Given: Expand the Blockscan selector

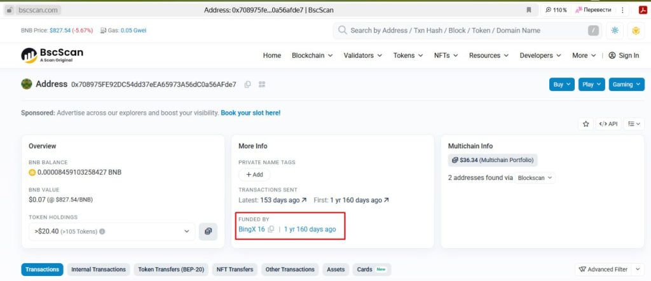Looking at the screenshot, I should (534, 178).
